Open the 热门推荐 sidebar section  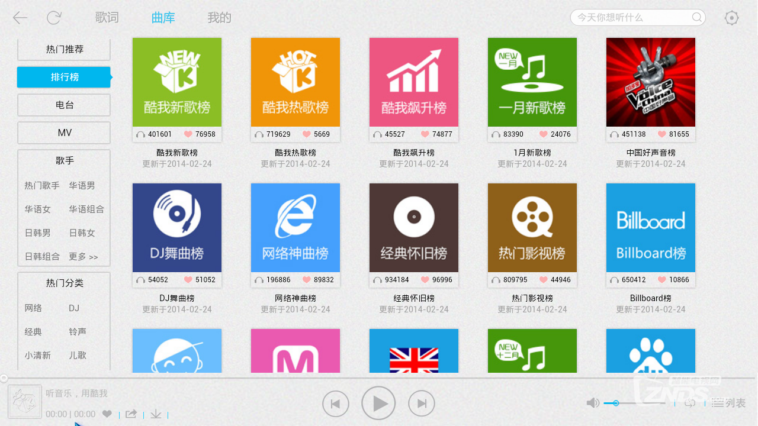point(64,50)
